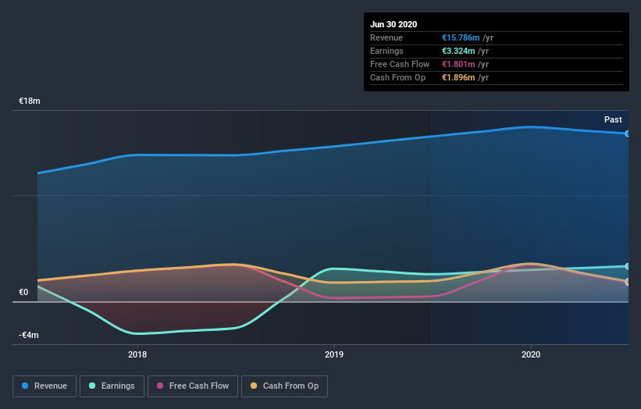The height and width of the screenshot is (409, 641).
Task: Click the 2020 x-axis label
Action: click(531, 354)
